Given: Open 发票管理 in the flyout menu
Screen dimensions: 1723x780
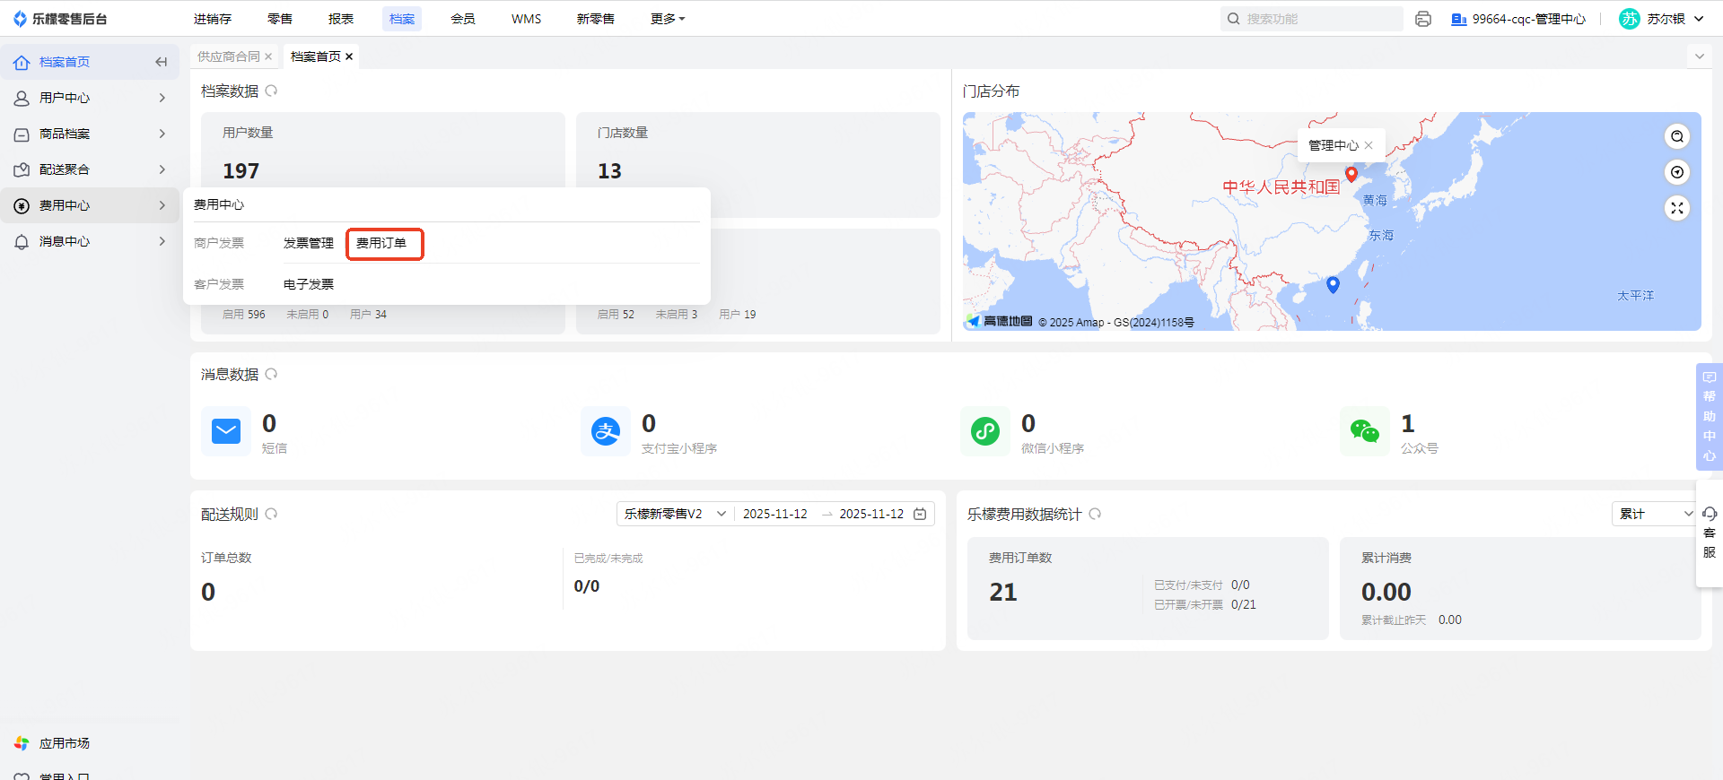Looking at the screenshot, I should pos(308,243).
